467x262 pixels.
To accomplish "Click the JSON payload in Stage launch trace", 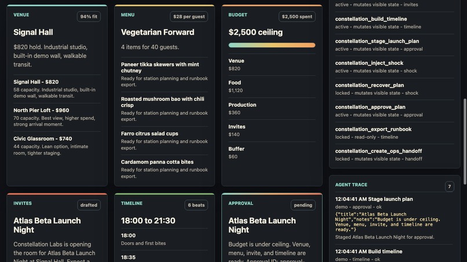I will [x=388, y=222].
